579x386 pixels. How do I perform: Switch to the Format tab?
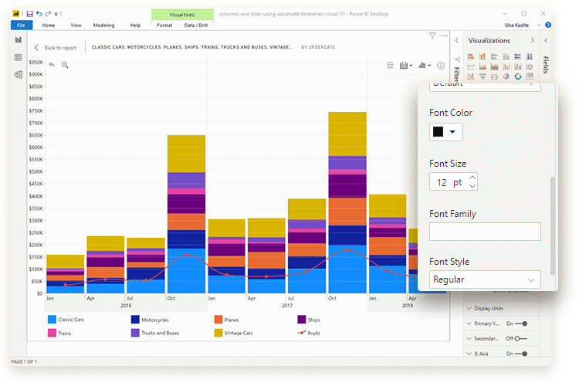[x=164, y=25]
